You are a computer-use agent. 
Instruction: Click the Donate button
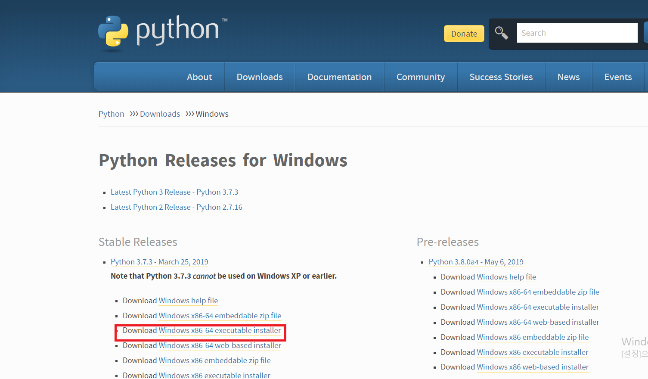(464, 34)
